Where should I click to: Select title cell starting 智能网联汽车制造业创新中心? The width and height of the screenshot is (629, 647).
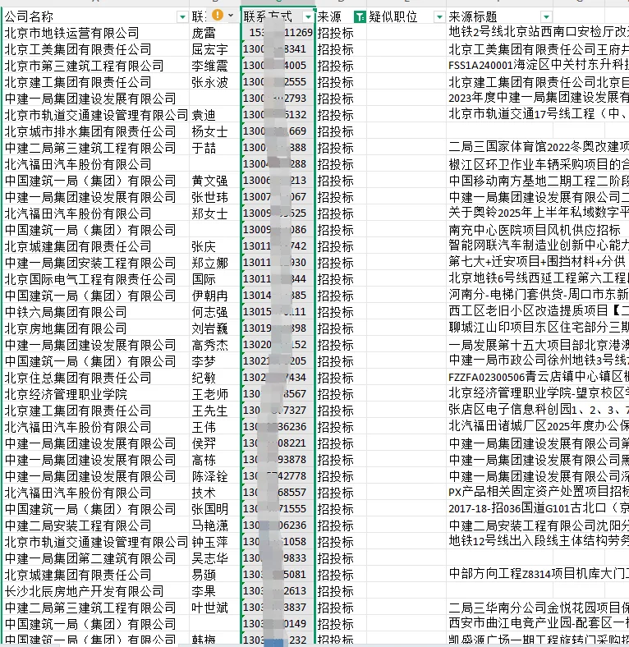pyautogui.click(x=538, y=246)
